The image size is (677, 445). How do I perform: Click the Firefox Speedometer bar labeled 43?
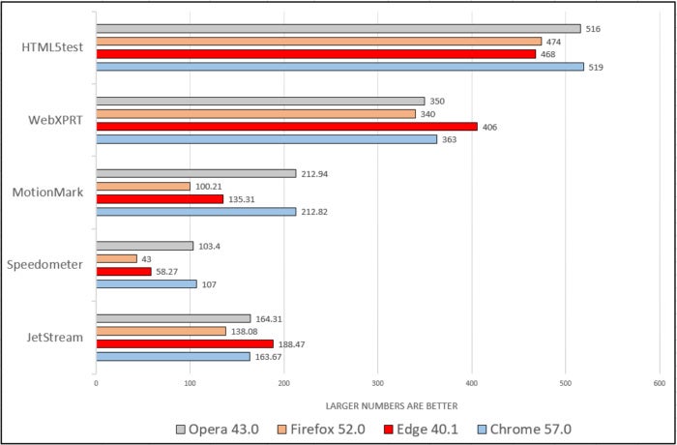[x=117, y=259]
